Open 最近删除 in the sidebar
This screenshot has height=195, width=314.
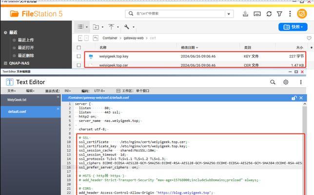point(26,56)
